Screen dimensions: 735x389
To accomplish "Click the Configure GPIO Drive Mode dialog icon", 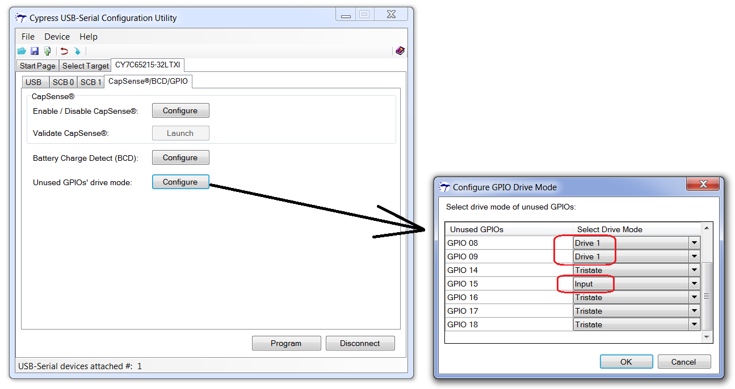I will coord(444,186).
